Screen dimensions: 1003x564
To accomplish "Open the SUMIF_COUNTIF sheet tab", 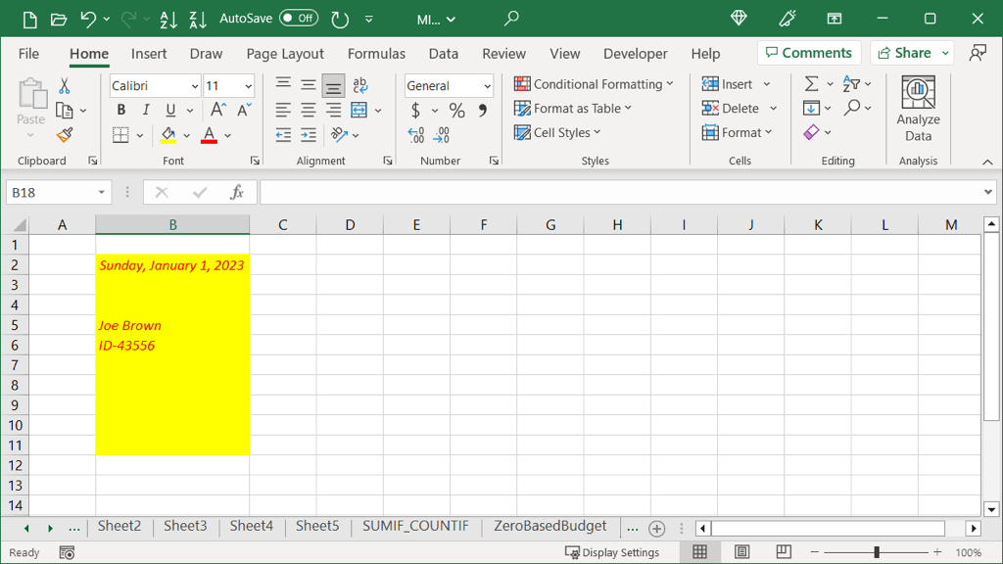I will tap(415, 527).
